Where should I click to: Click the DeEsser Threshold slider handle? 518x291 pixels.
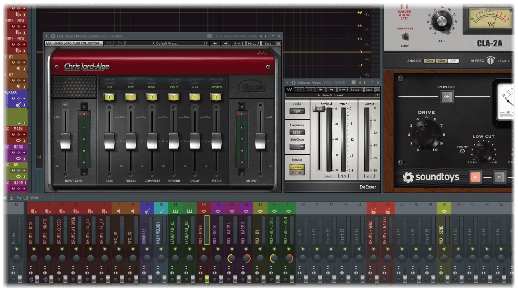pyautogui.click(x=319, y=109)
